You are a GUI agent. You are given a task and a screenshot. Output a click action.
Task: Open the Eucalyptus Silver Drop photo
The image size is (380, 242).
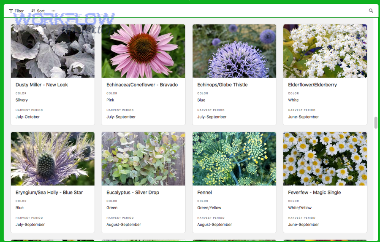(143, 159)
